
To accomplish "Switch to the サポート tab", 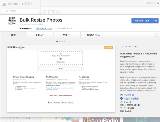I will (67, 35).
